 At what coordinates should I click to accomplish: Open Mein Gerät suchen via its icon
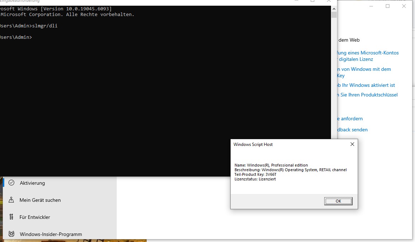[x=11, y=200]
